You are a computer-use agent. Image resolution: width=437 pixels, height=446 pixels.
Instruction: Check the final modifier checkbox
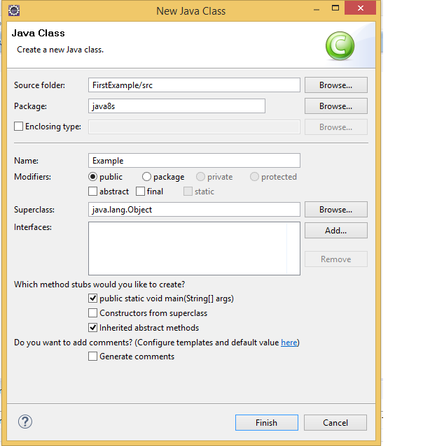point(140,192)
